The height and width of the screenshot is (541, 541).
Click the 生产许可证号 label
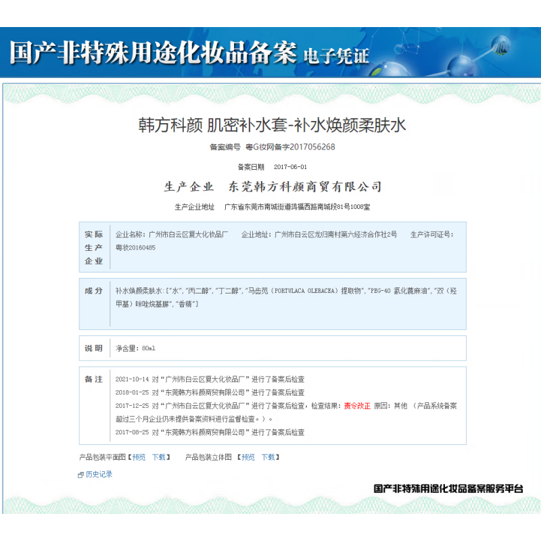[431, 235]
